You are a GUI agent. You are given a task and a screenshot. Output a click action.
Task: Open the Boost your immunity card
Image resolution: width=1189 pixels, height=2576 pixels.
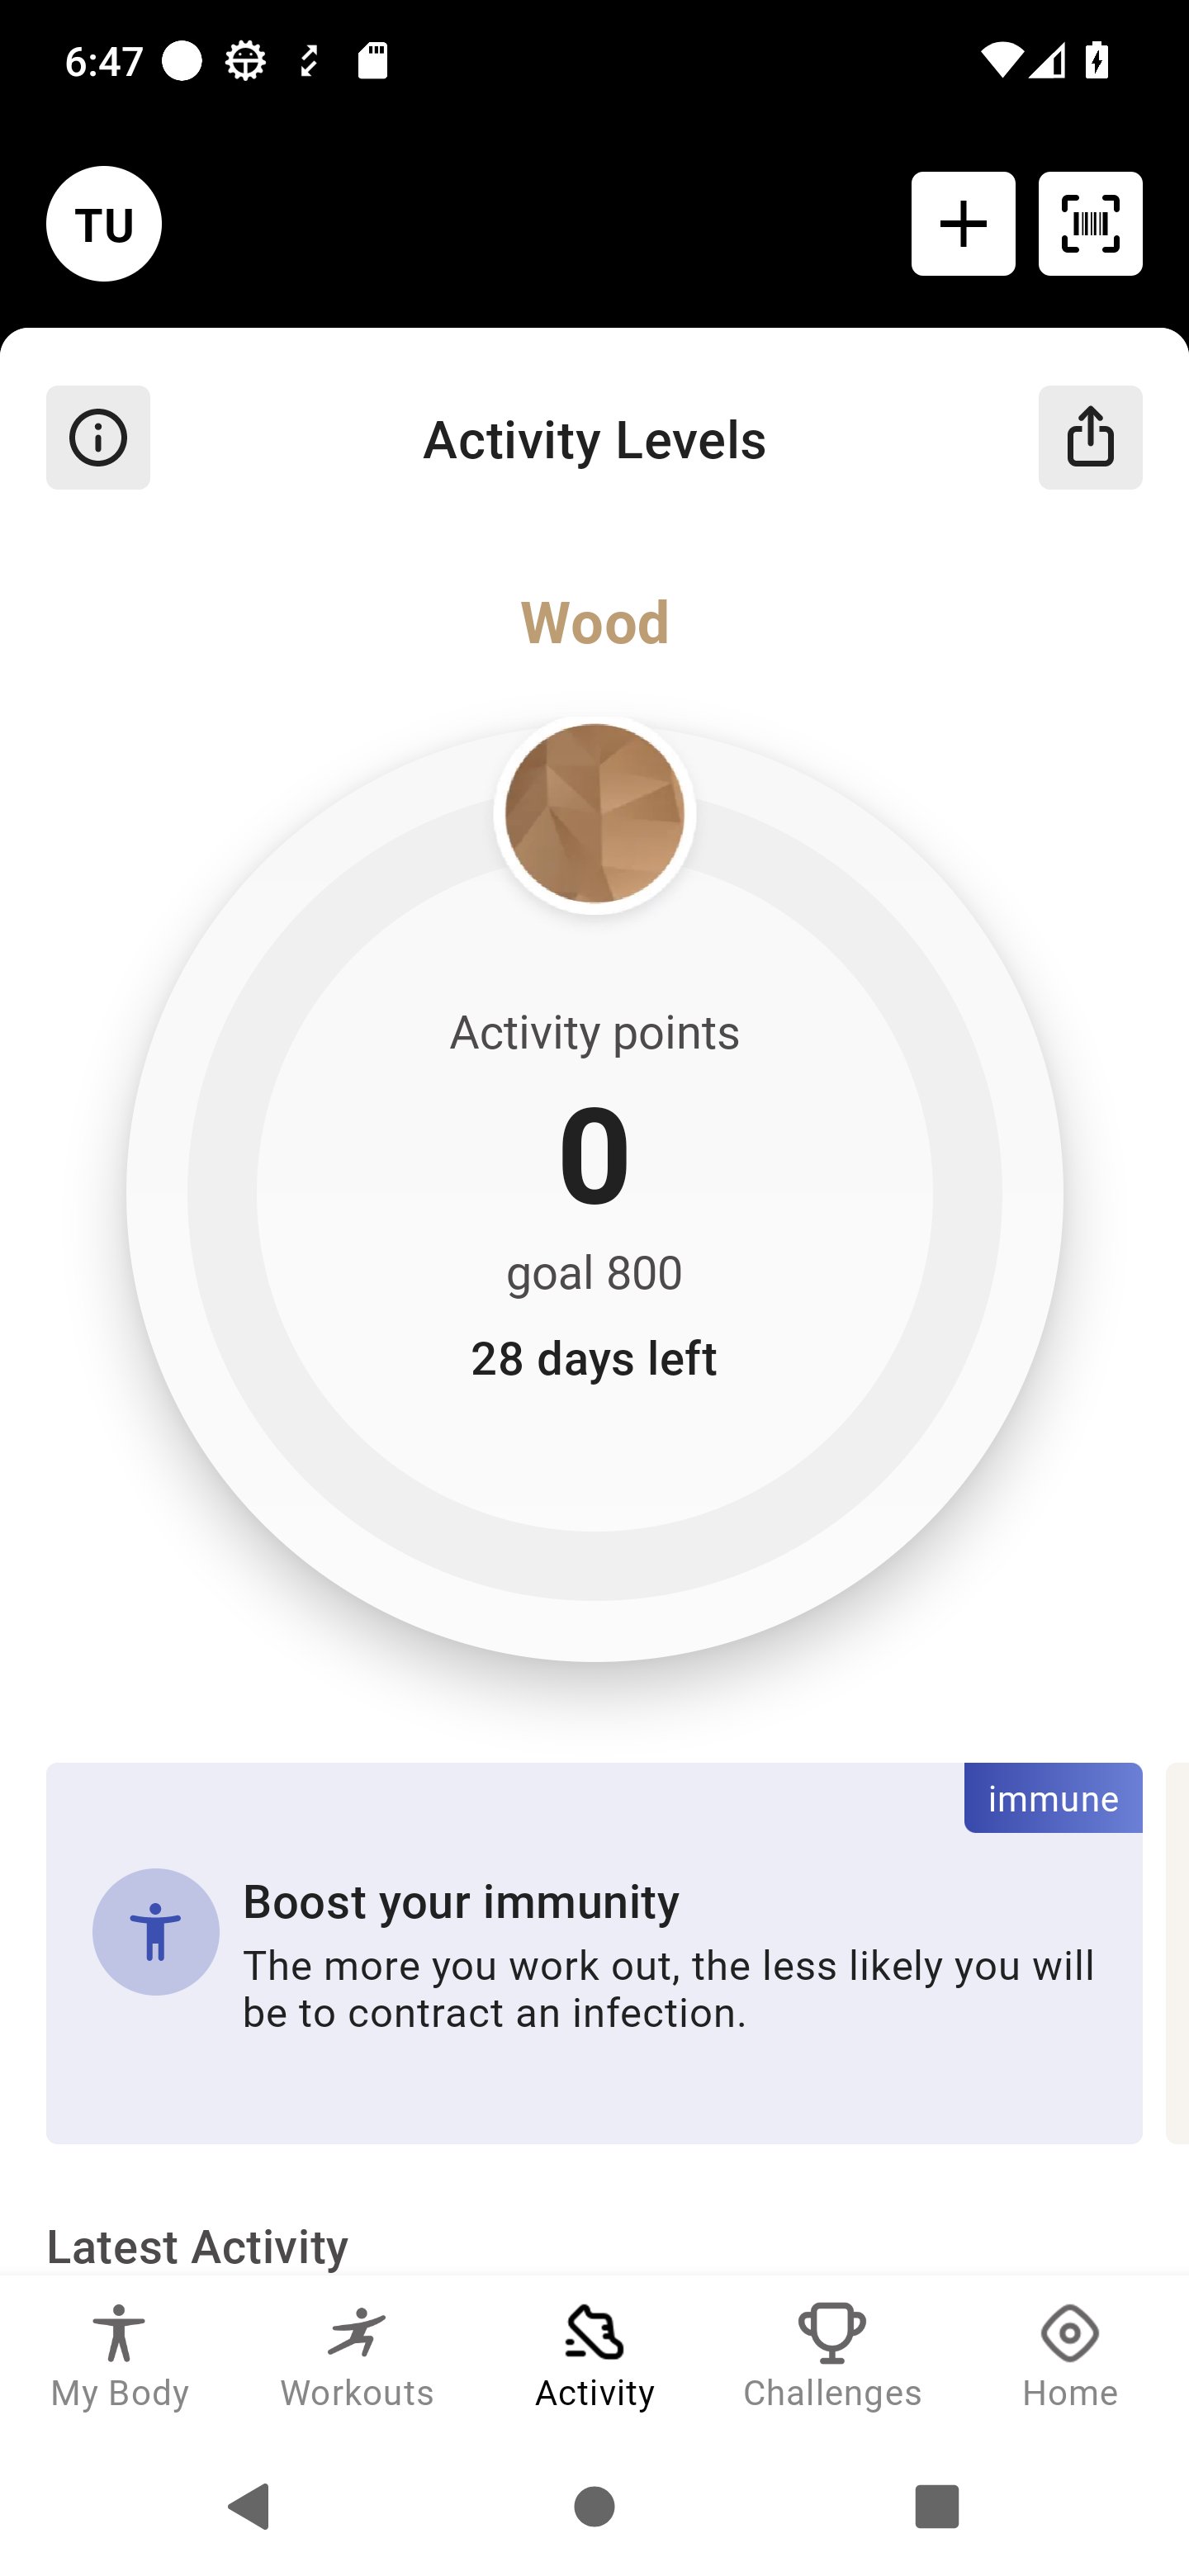click(x=594, y=1953)
